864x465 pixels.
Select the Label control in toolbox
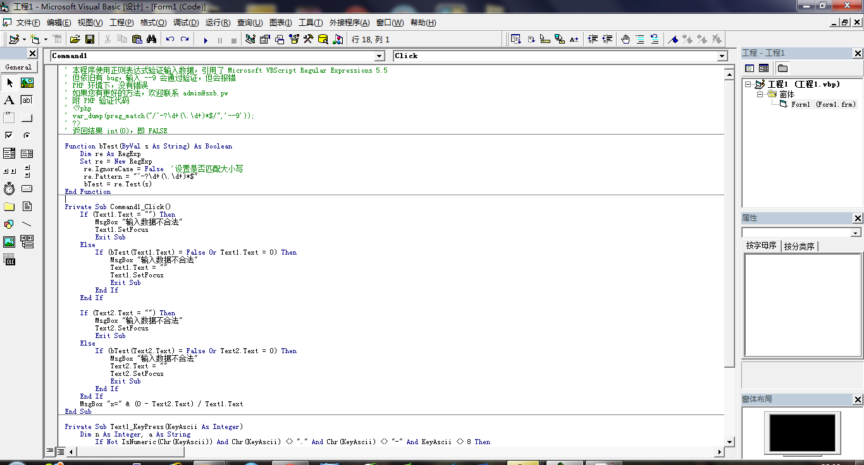tap(9, 100)
